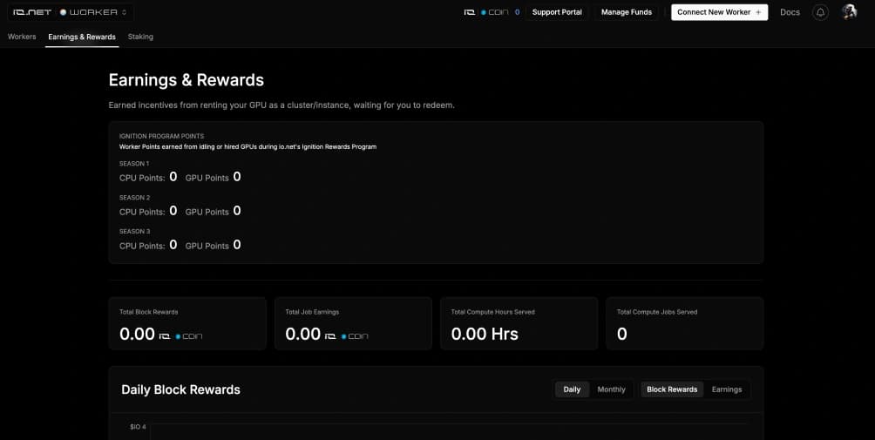Click the io.net logo in header
875x440 pixels.
click(30, 12)
